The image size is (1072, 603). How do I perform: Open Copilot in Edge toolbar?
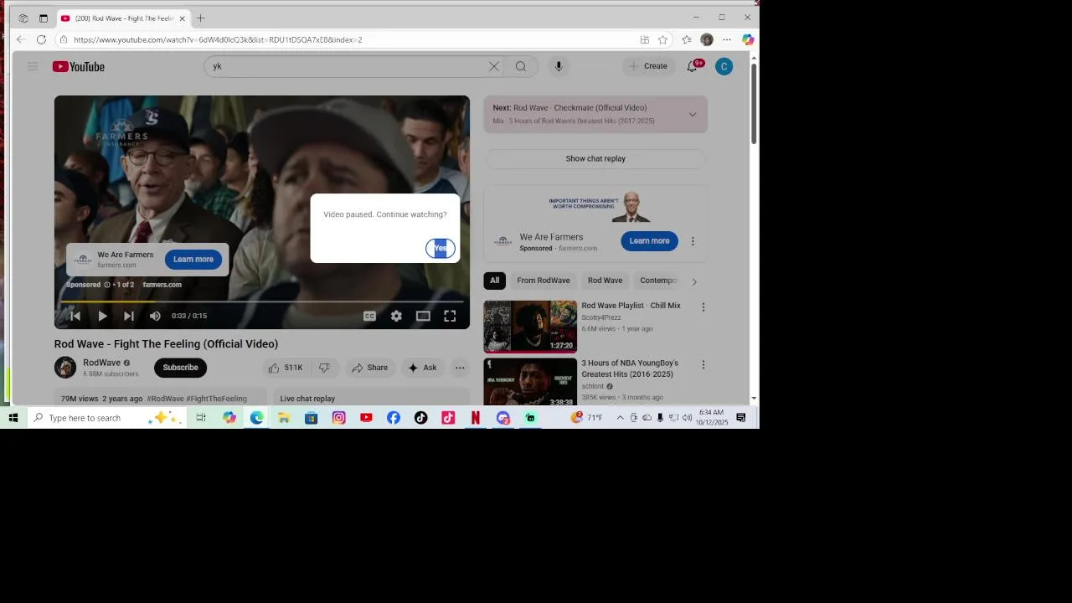748,39
